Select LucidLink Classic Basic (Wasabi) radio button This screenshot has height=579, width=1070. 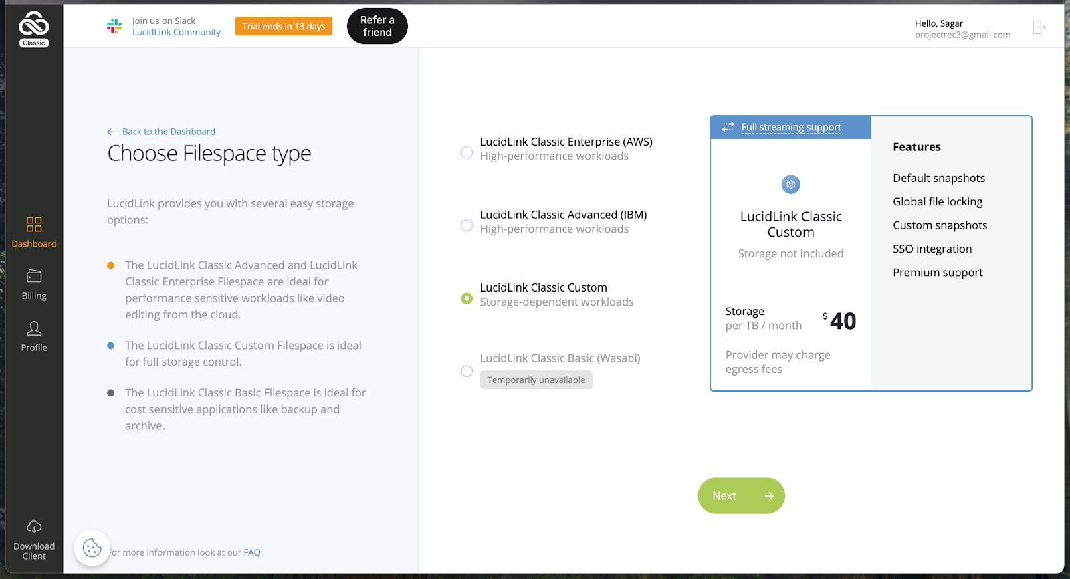467,371
